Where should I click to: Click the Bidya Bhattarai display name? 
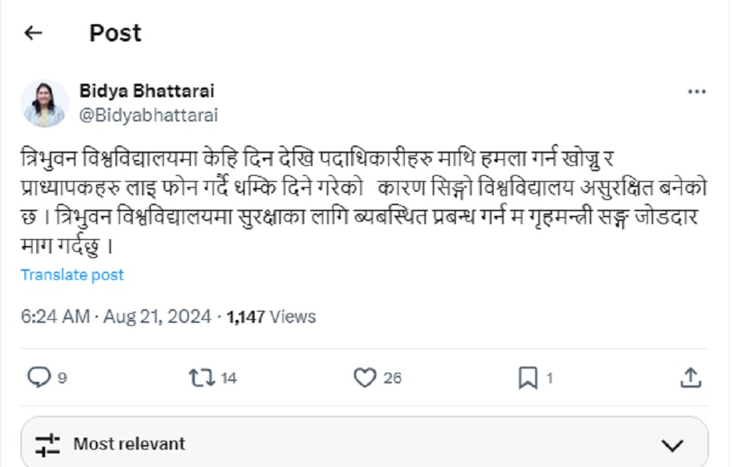[x=146, y=91]
